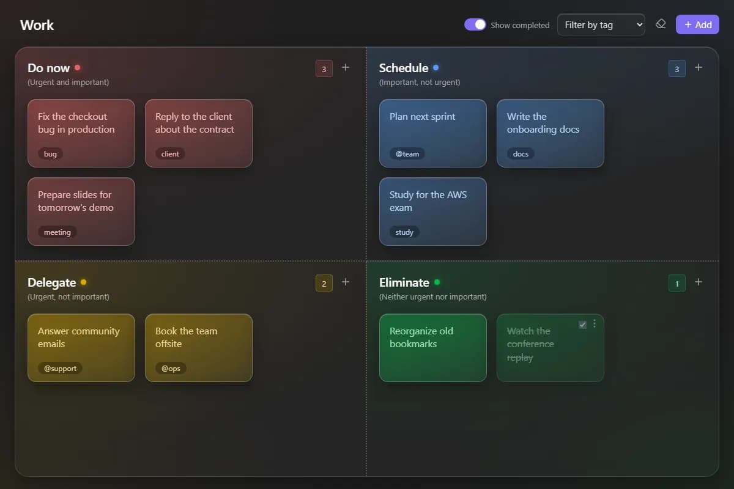Open Reorganize old bookmarks card
The image size is (734, 489).
pos(433,348)
